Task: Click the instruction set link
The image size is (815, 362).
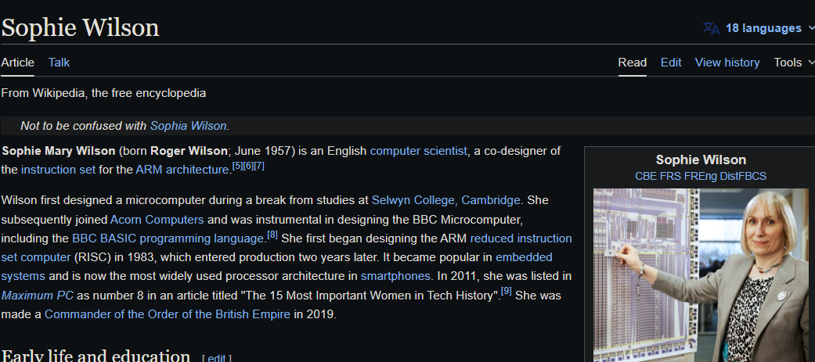Action: (x=58, y=170)
